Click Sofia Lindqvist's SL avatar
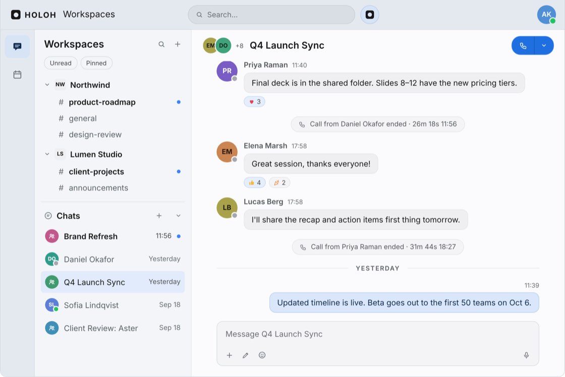This screenshot has height=377, width=565. click(x=52, y=305)
